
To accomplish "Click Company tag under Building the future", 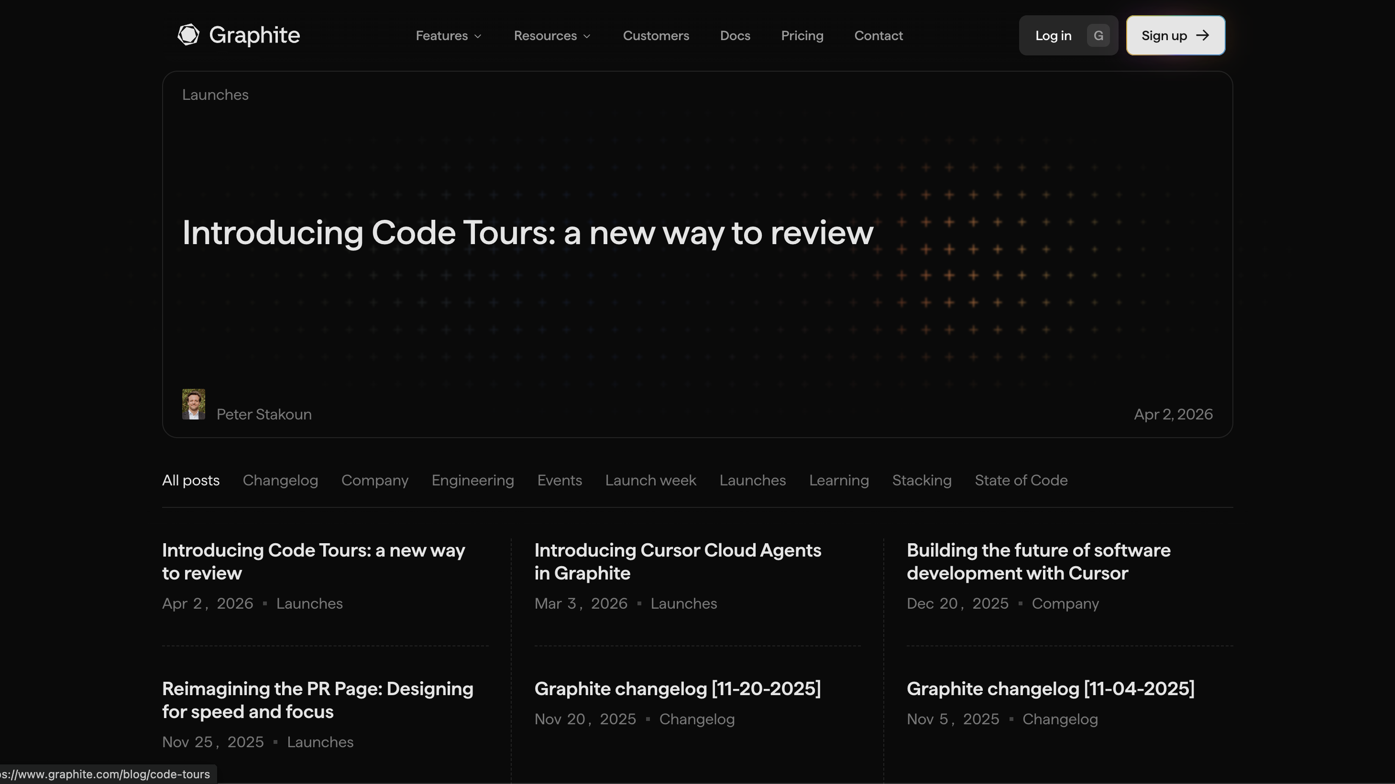I will pos(1065,604).
